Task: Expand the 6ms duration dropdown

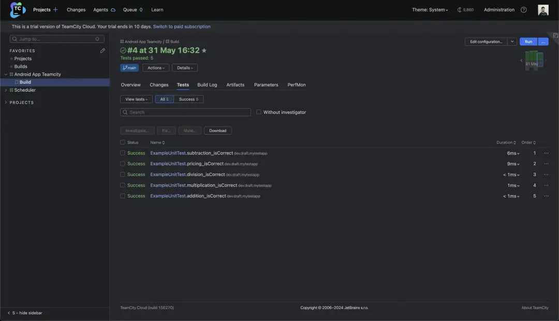Action: (x=513, y=153)
